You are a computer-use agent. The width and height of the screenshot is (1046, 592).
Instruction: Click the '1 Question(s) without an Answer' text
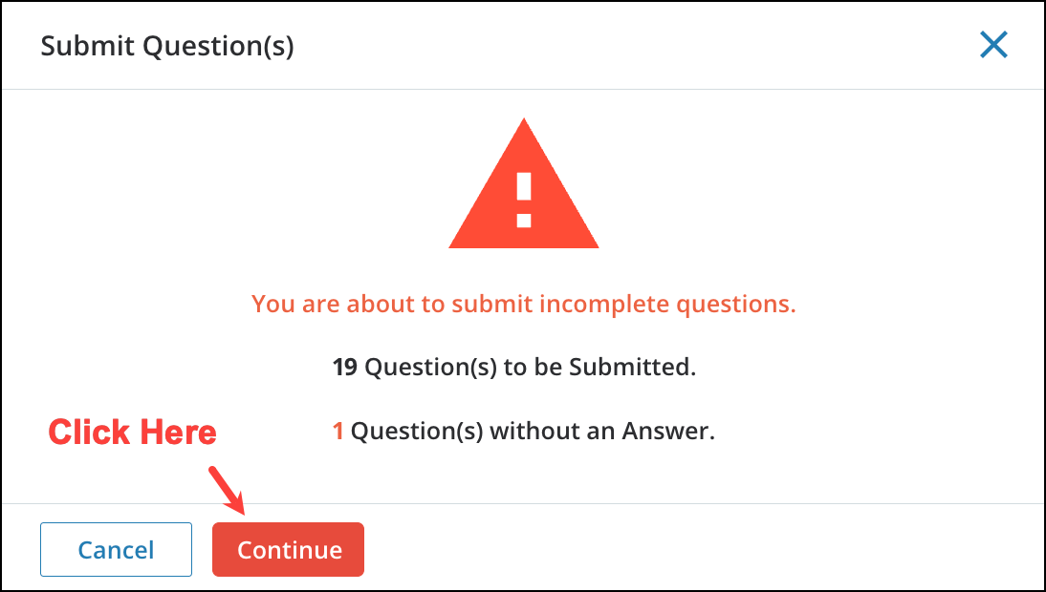point(523,431)
